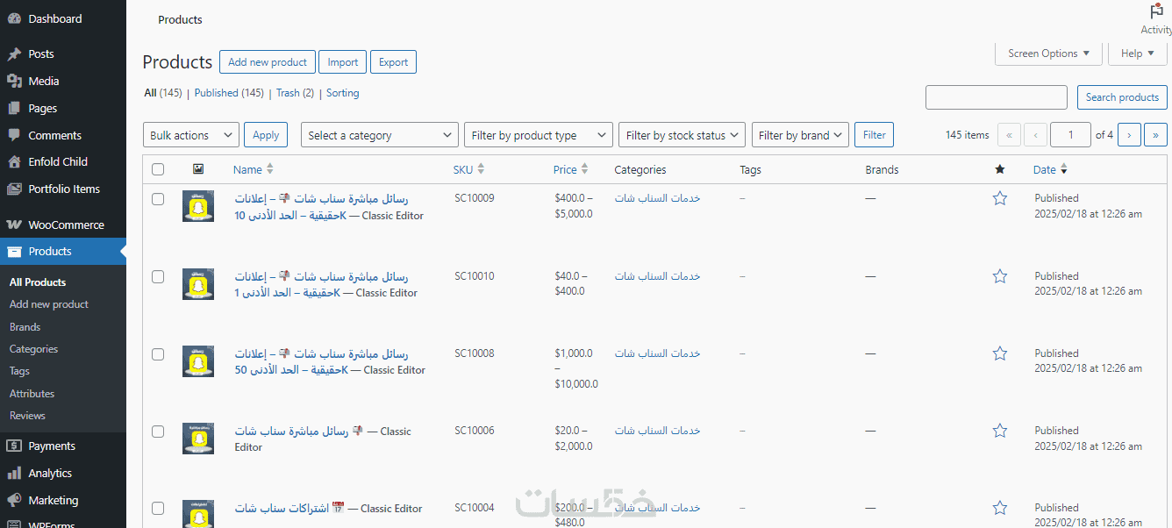Select the Products archive icon
Viewport: 1172px width, 528px height.
14,252
